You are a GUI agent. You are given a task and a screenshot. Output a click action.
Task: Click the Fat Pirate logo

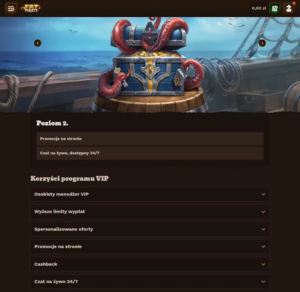[x=31, y=8]
